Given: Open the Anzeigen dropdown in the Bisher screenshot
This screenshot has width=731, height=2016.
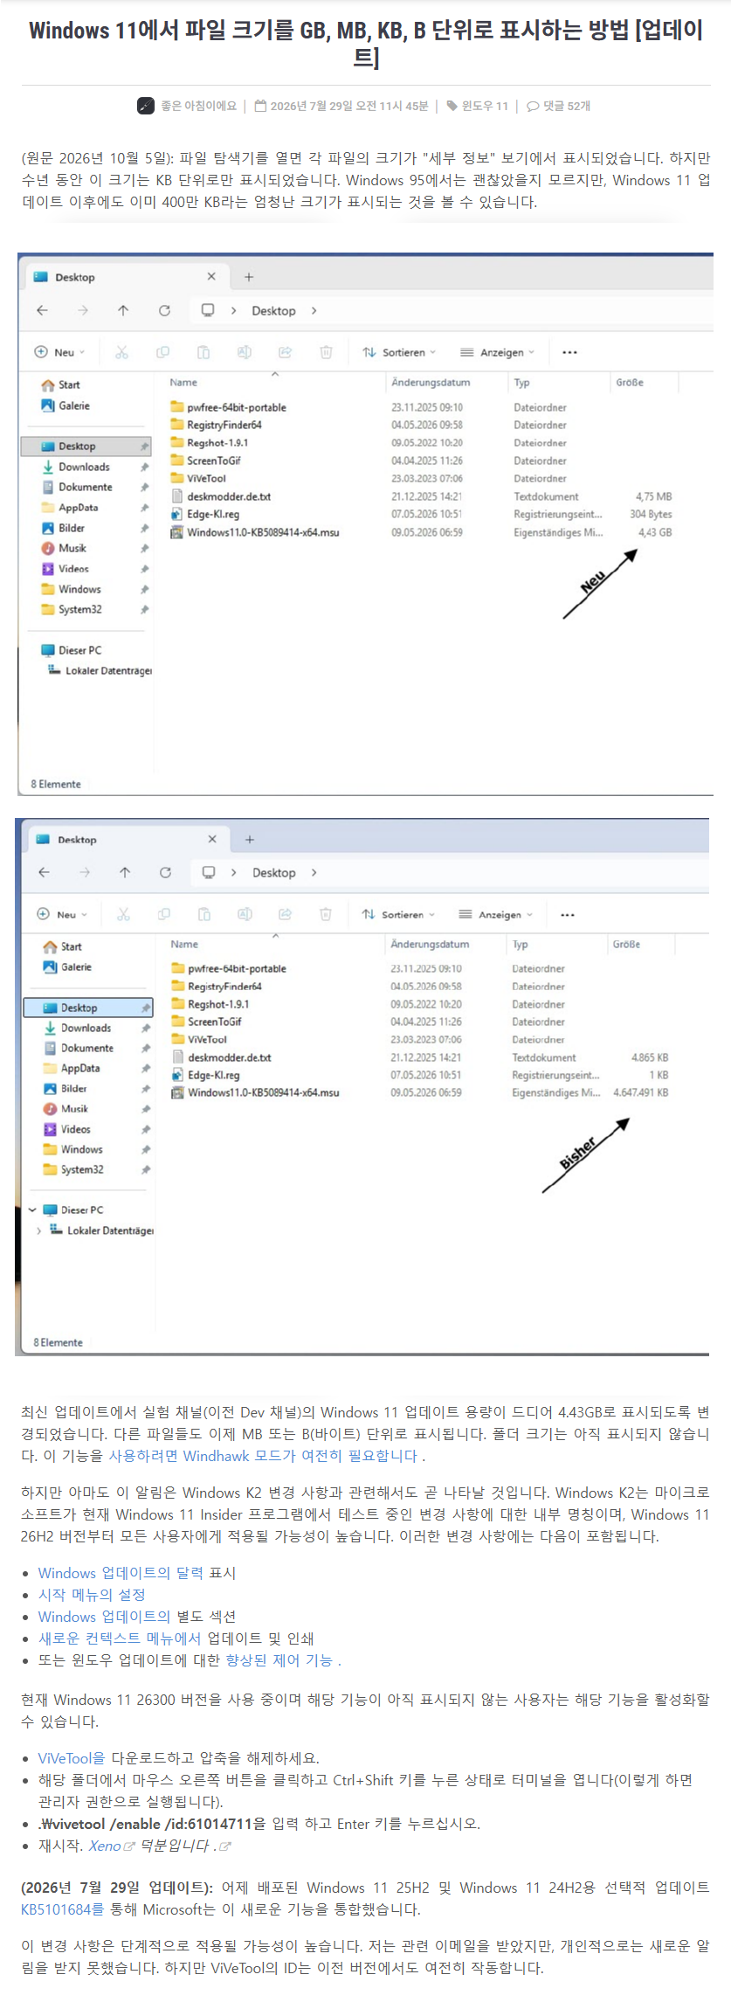Looking at the screenshot, I should (496, 914).
